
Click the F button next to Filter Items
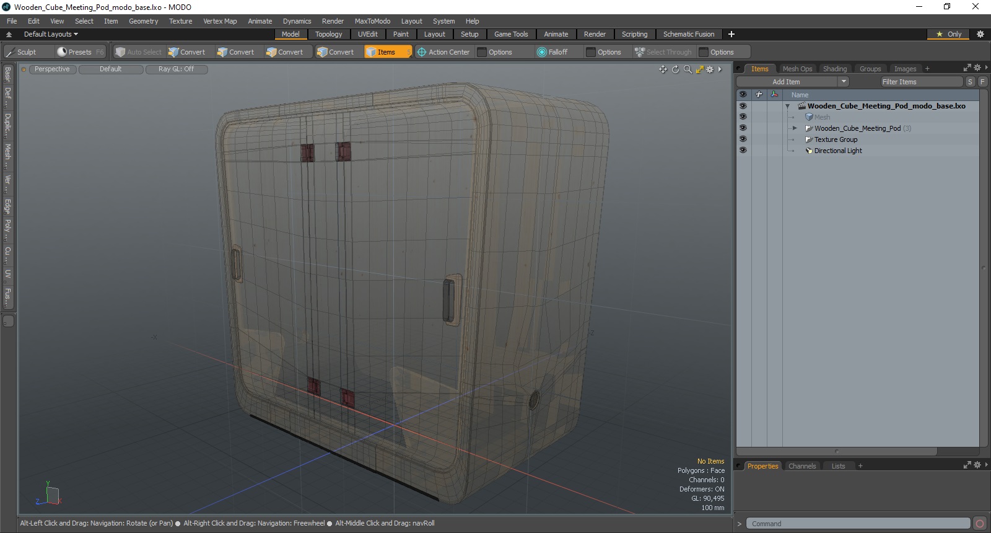982,82
